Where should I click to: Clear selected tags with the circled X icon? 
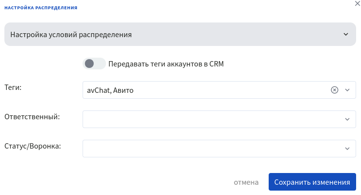(334, 90)
